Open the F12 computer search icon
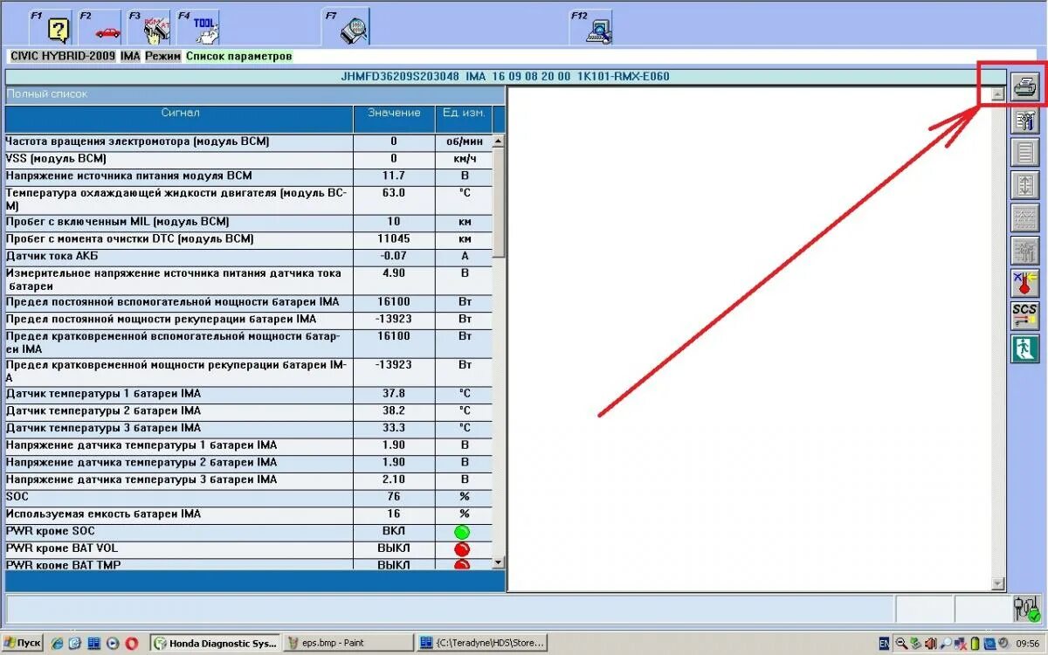This screenshot has width=1048, height=655. click(599, 31)
